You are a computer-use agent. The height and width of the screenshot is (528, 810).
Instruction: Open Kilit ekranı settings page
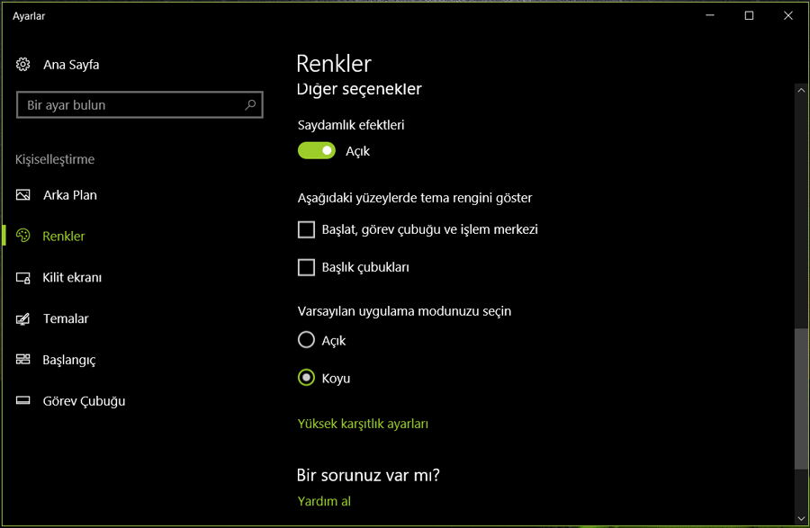pos(72,278)
